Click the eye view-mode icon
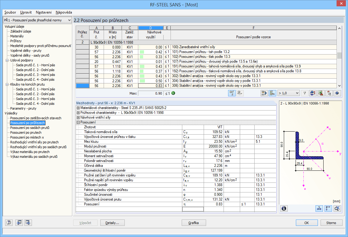348x237 pixels. [x=337, y=93]
